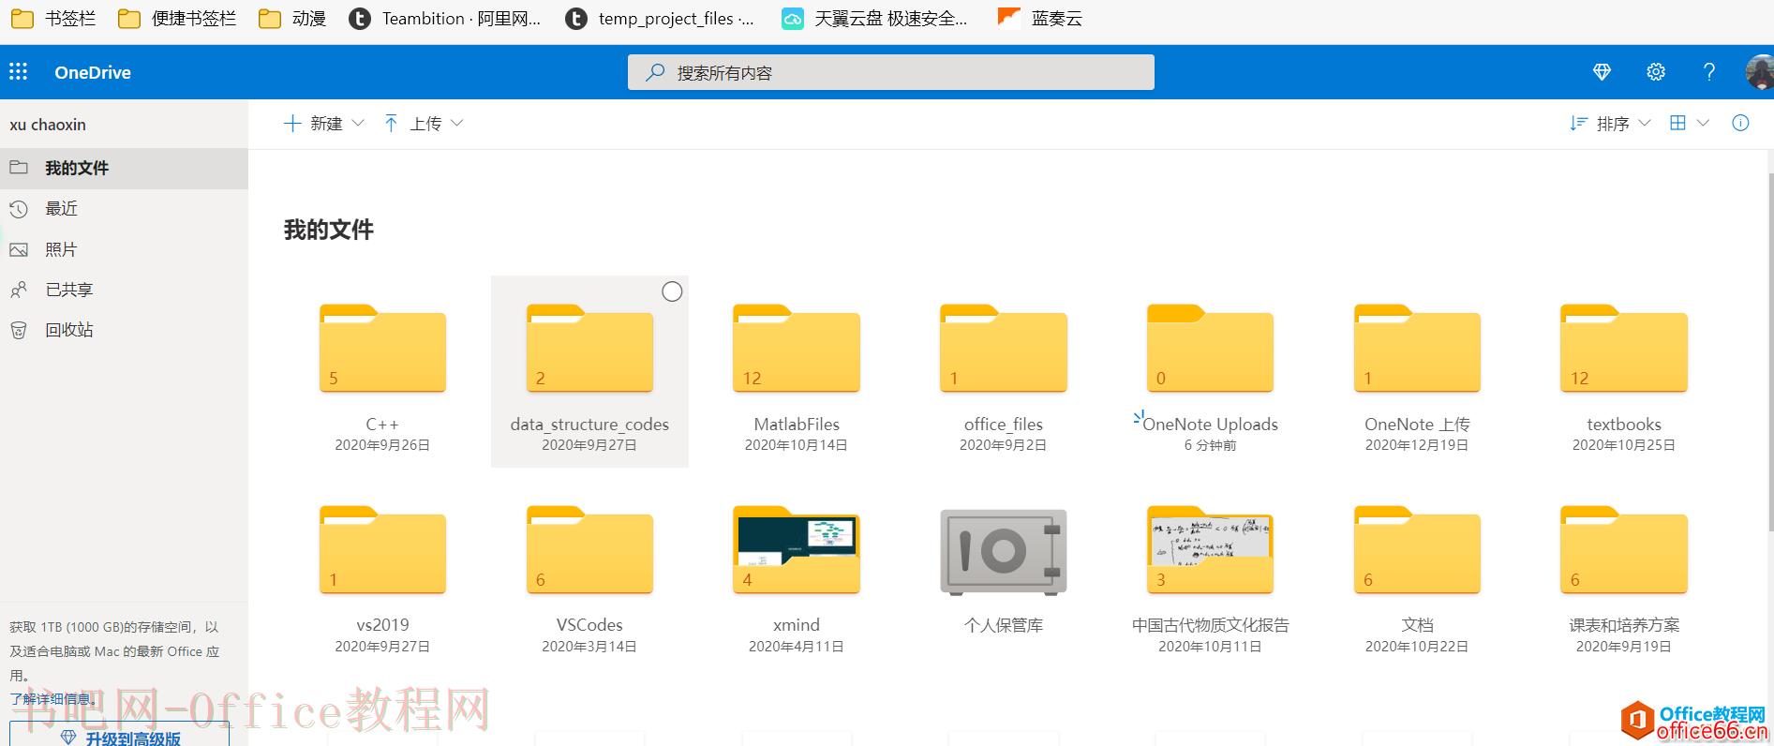Viewport: 1774px width, 746px height.
Task: Open the 文档 folder
Action: [1417, 550]
